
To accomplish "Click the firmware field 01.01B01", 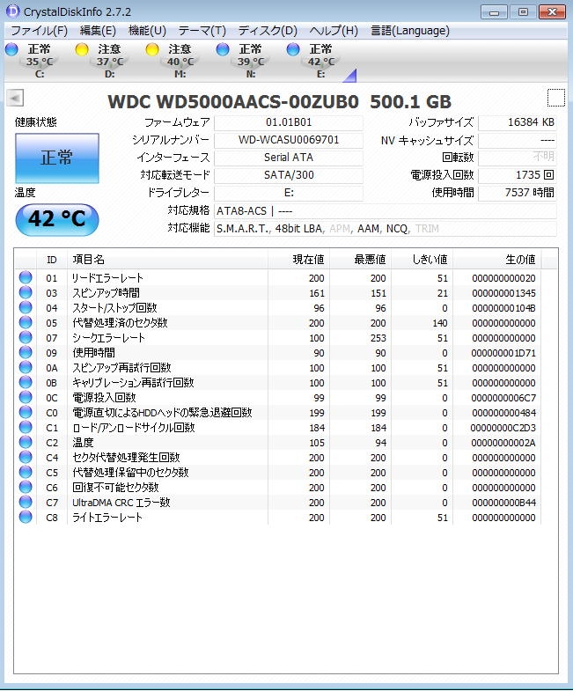I will 289,122.
